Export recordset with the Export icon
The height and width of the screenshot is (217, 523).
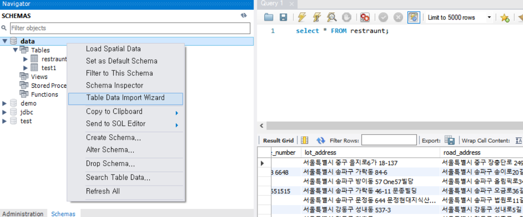click(450, 140)
